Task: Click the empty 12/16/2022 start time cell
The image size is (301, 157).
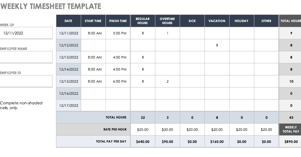Action: (x=93, y=93)
